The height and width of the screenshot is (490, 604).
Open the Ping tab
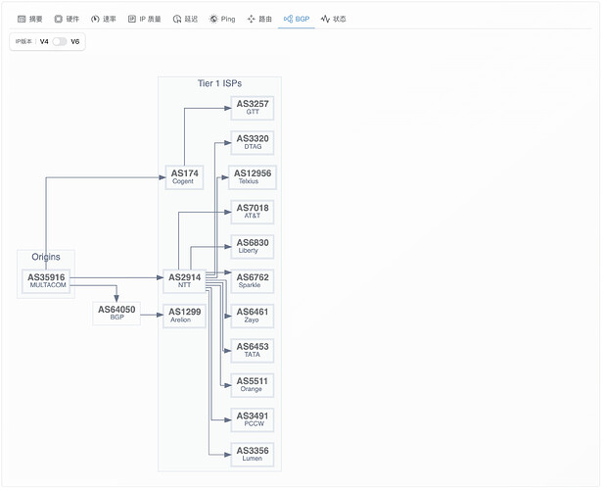[222, 19]
